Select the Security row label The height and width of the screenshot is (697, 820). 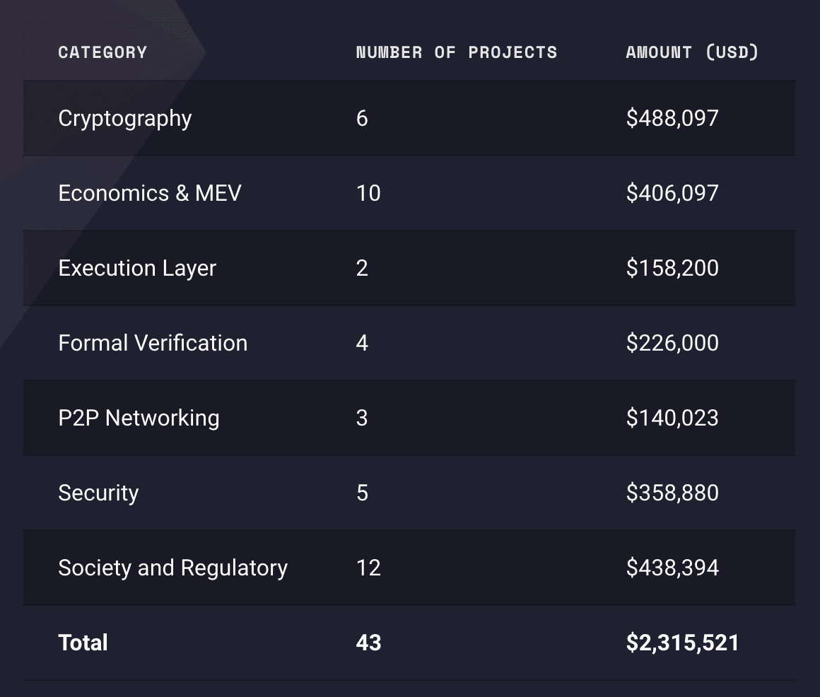98,493
